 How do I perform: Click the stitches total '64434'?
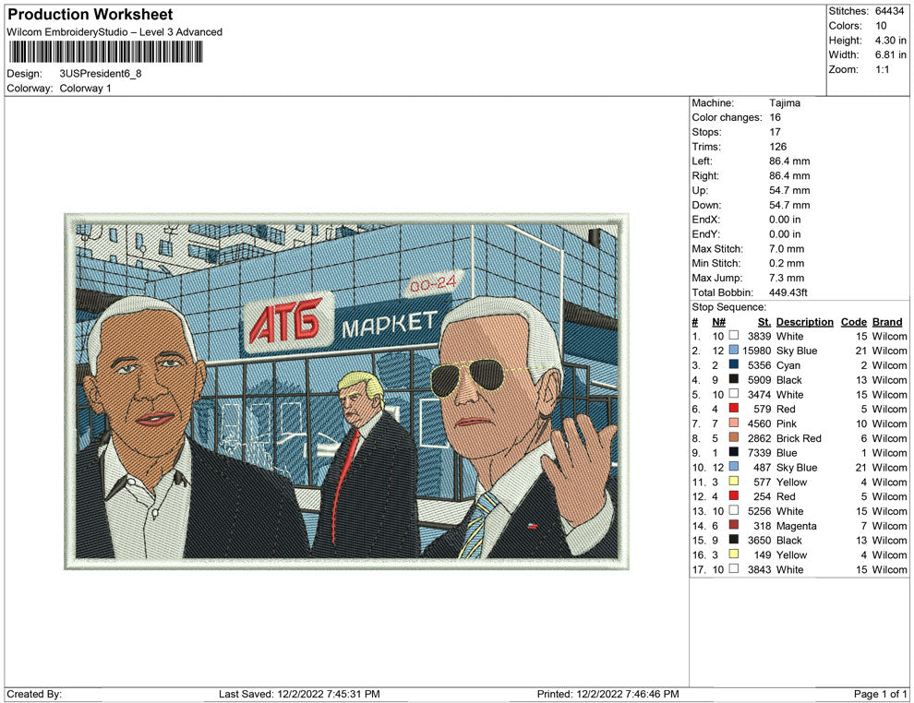pos(889,11)
